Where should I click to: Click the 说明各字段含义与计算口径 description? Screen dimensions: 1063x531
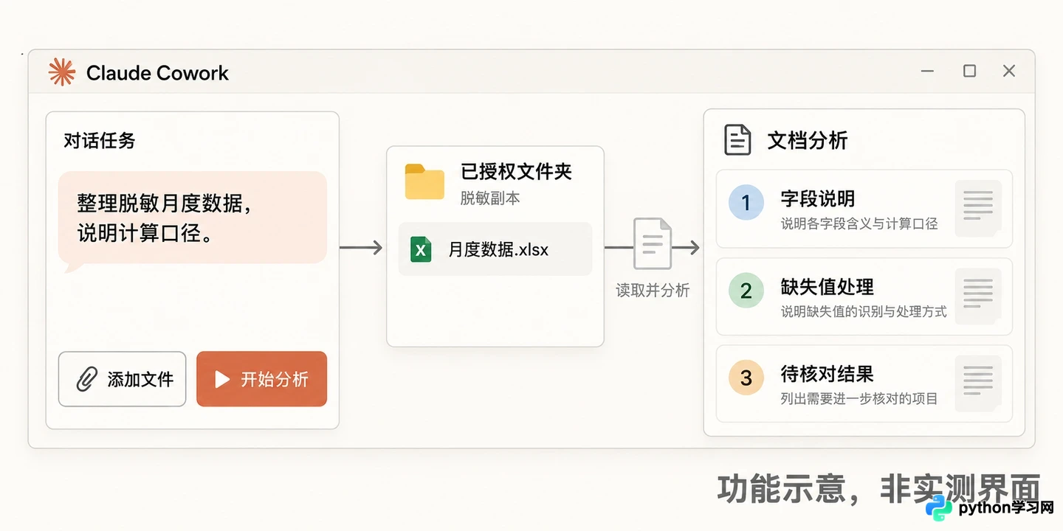click(x=859, y=223)
